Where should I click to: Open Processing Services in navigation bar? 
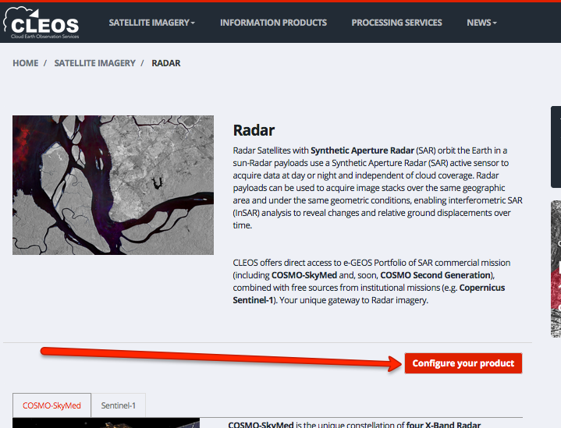396,23
